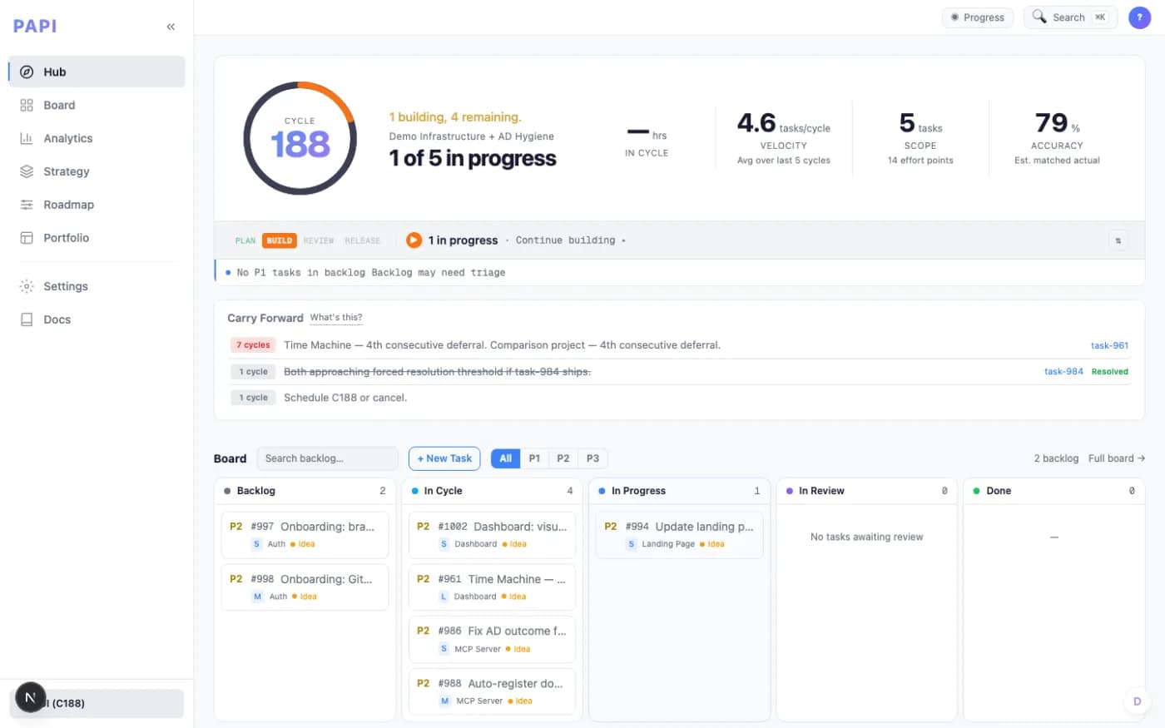Open the Hub page from the sidebar
Viewport: 1165px width, 728px height.
97,72
